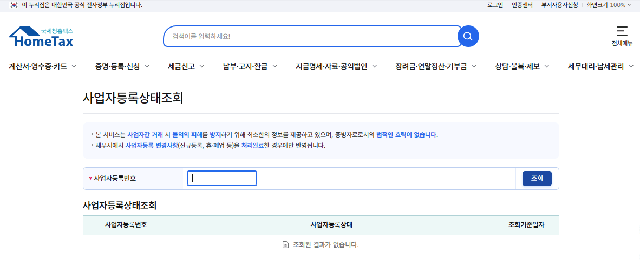Open the 부서사용자신청 link
Image resolution: width=640 pixels, height=260 pixels.
(559, 5)
